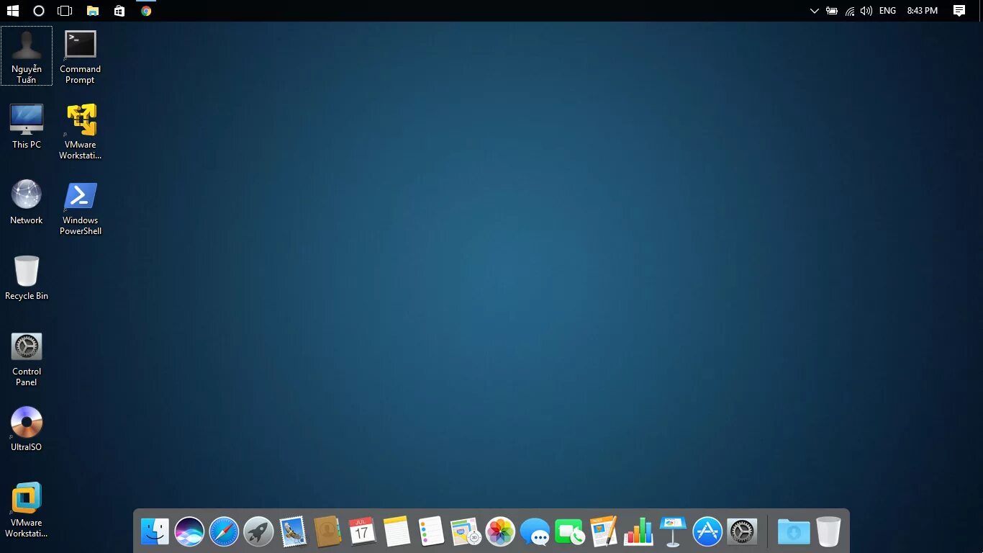Screen dimensions: 983x553
Task: Click the Cortana circle button
Action: 39,11
